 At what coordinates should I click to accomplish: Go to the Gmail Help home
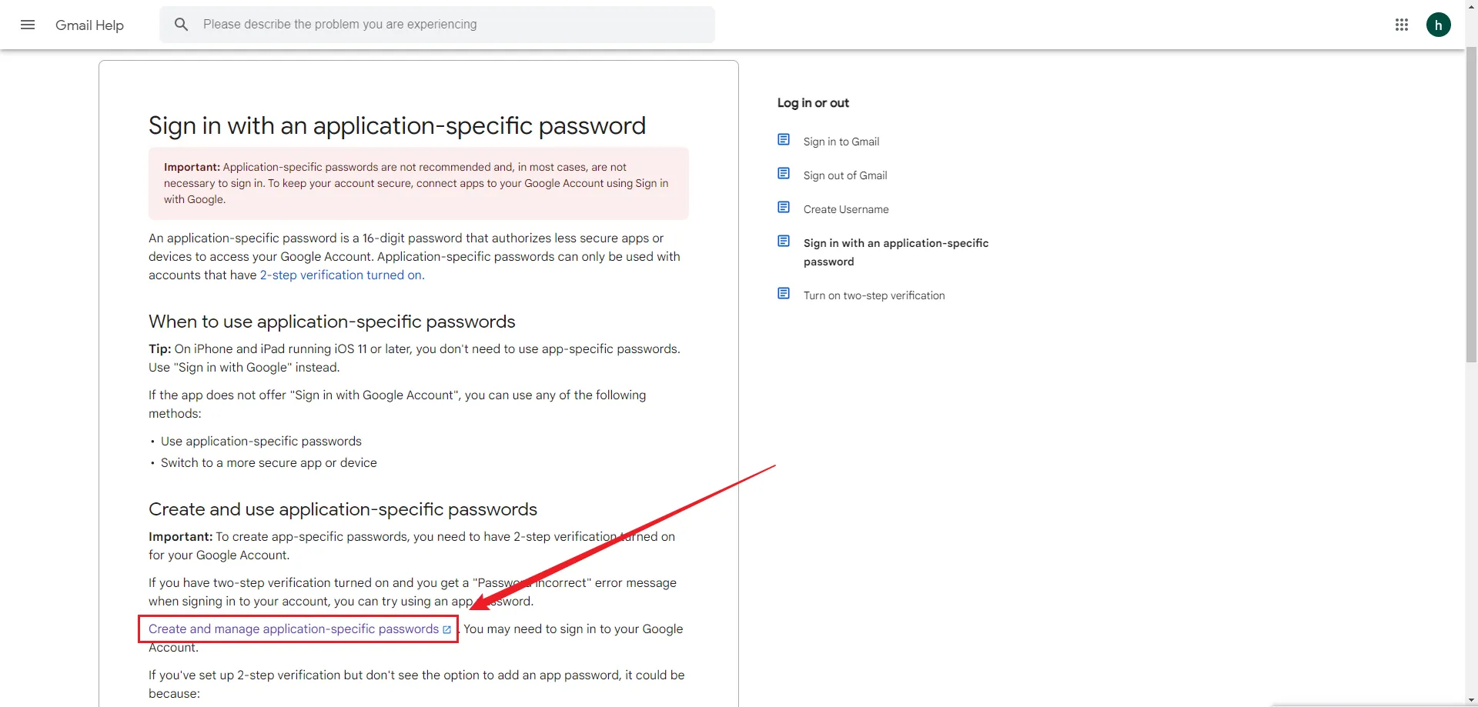(89, 25)
